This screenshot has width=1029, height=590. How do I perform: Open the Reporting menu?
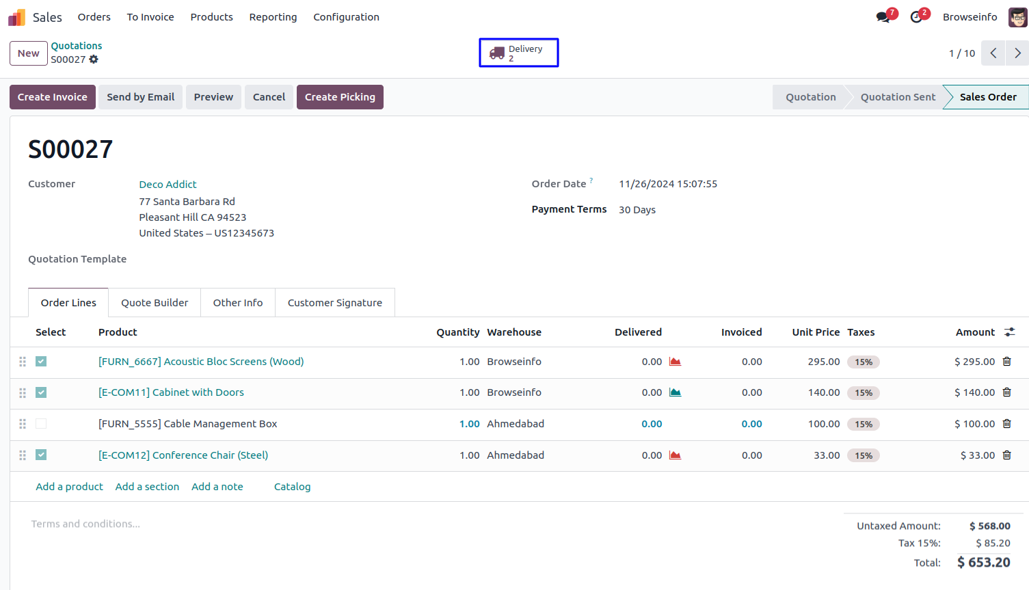coord(273,17)
